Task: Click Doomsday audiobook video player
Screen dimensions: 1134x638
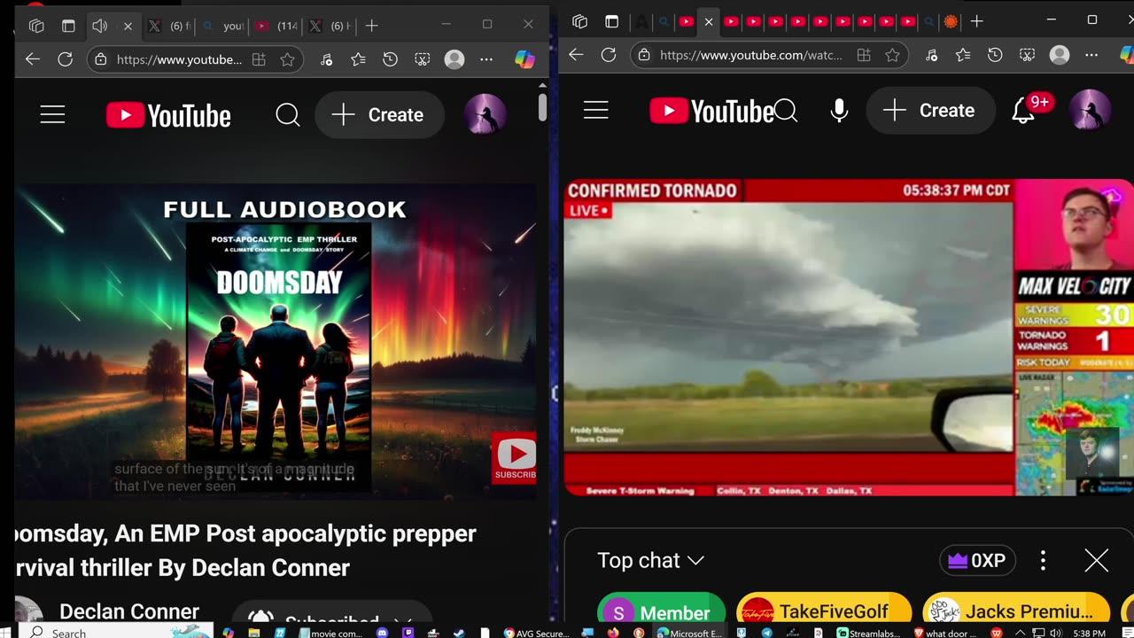Action: [276, 341]
